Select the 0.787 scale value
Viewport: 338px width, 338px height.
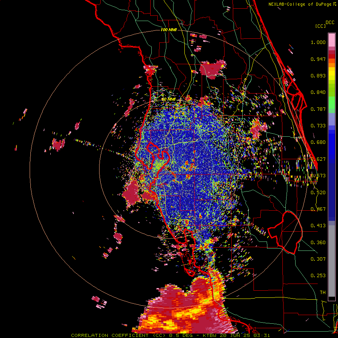pyautogui.click(x=318, y=109)
